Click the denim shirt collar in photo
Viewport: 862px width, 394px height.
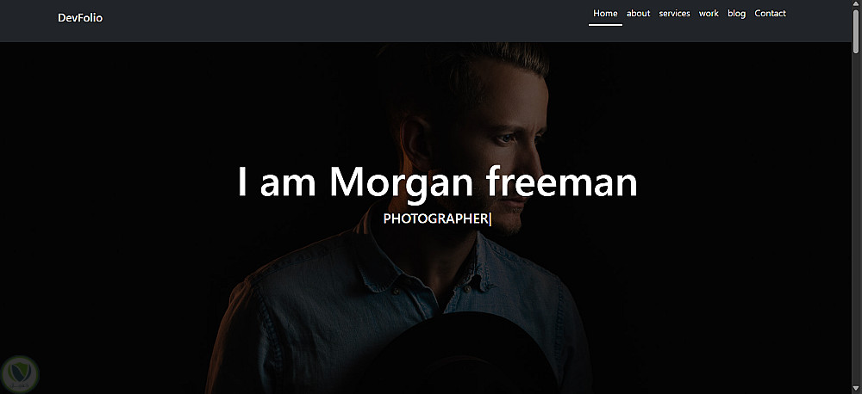(x=384, y=258)
